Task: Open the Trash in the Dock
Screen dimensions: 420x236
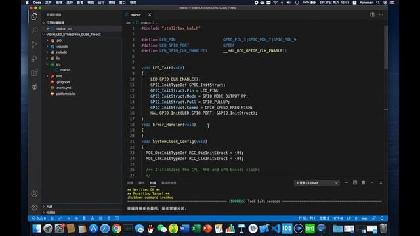Action: click(383, 229)
